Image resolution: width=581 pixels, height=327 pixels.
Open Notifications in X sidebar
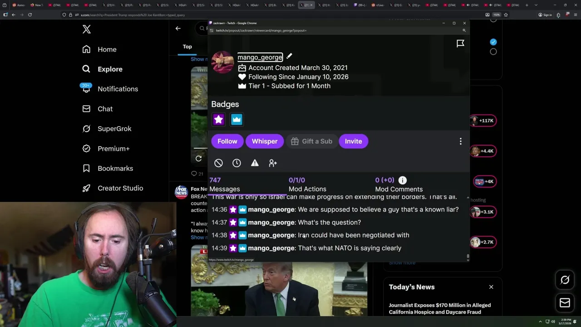click(x=110, y=89)
